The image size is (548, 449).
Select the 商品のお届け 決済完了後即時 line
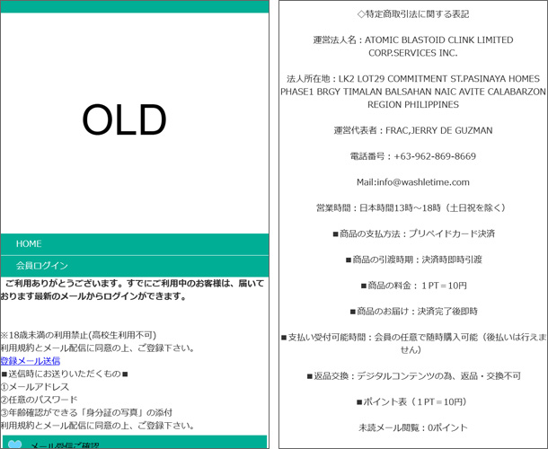tap(414, 312)
